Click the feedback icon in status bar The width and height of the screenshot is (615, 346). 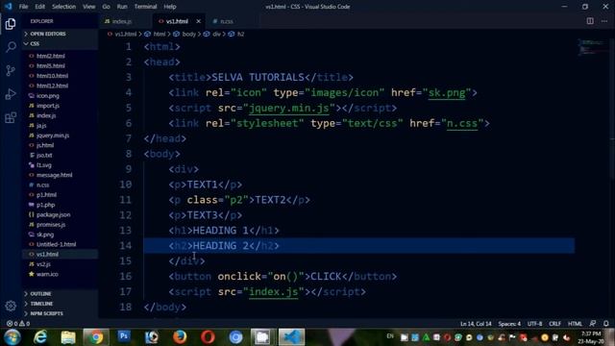[593, 324]
